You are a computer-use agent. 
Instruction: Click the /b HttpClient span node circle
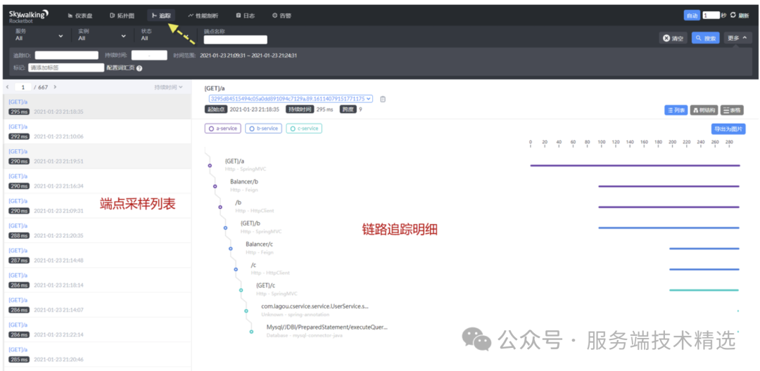220,207
